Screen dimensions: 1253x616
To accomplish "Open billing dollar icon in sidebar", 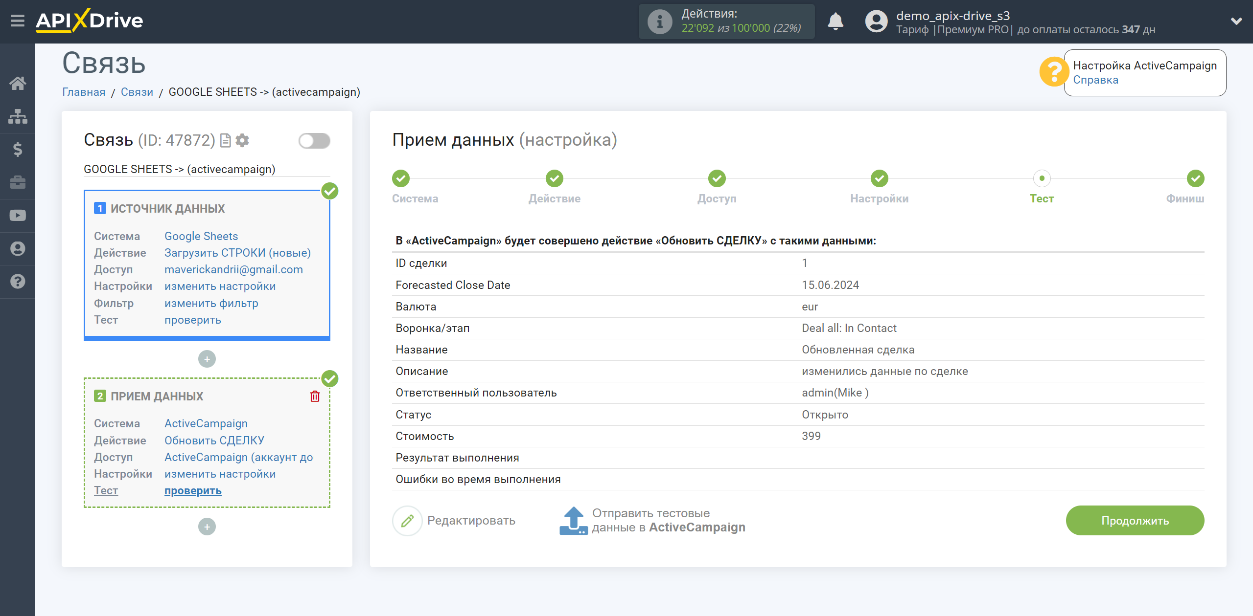I will (x=18, y=149).
